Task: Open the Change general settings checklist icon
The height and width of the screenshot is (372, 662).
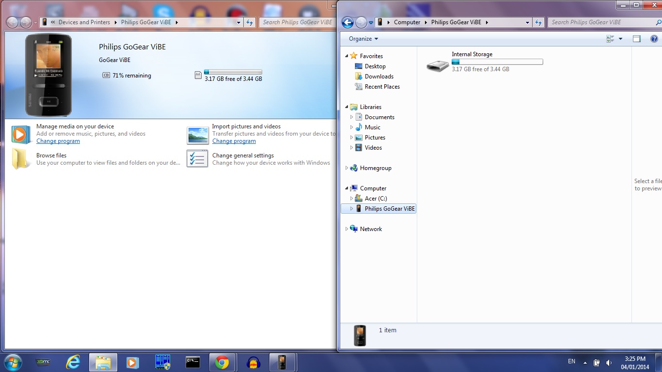Action: 198,158
